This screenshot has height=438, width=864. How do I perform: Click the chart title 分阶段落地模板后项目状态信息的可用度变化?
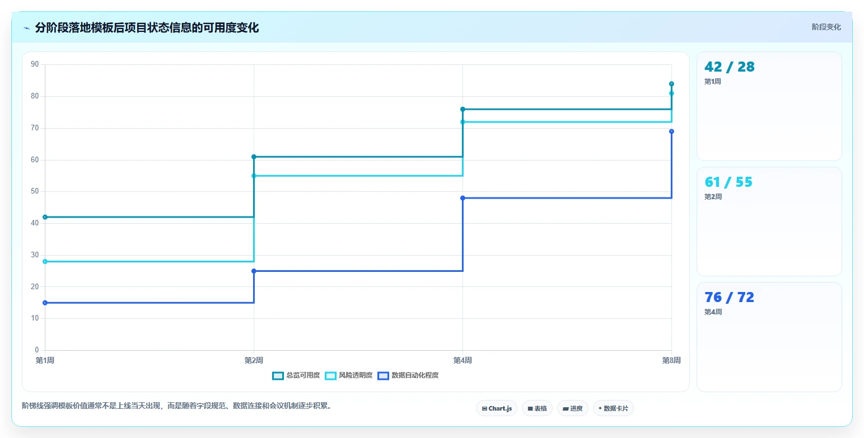click(147, 28)
